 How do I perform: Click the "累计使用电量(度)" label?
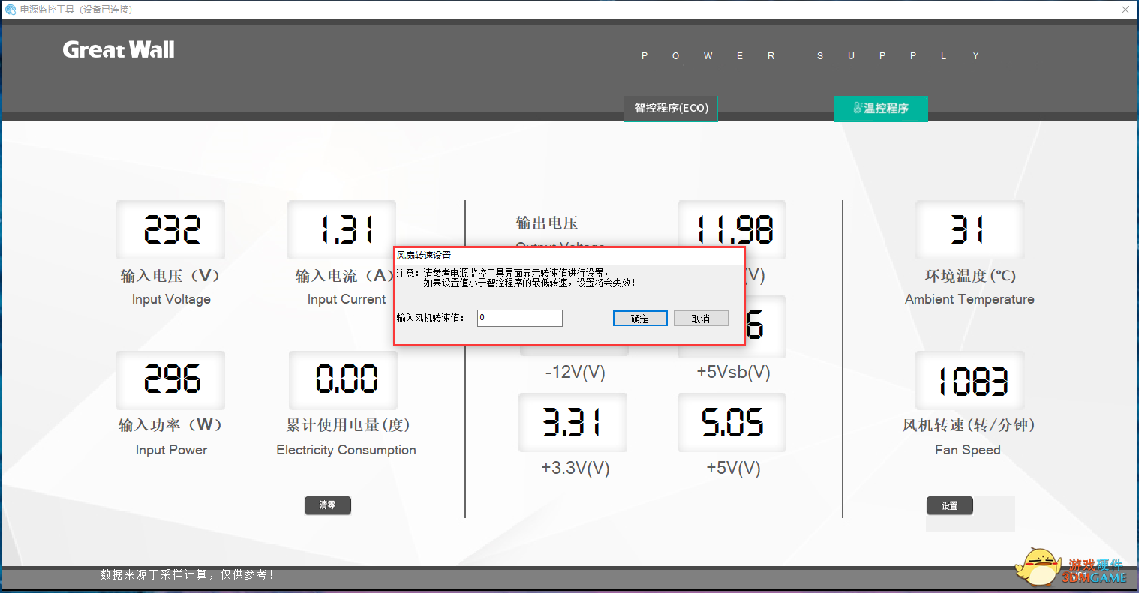348,425
